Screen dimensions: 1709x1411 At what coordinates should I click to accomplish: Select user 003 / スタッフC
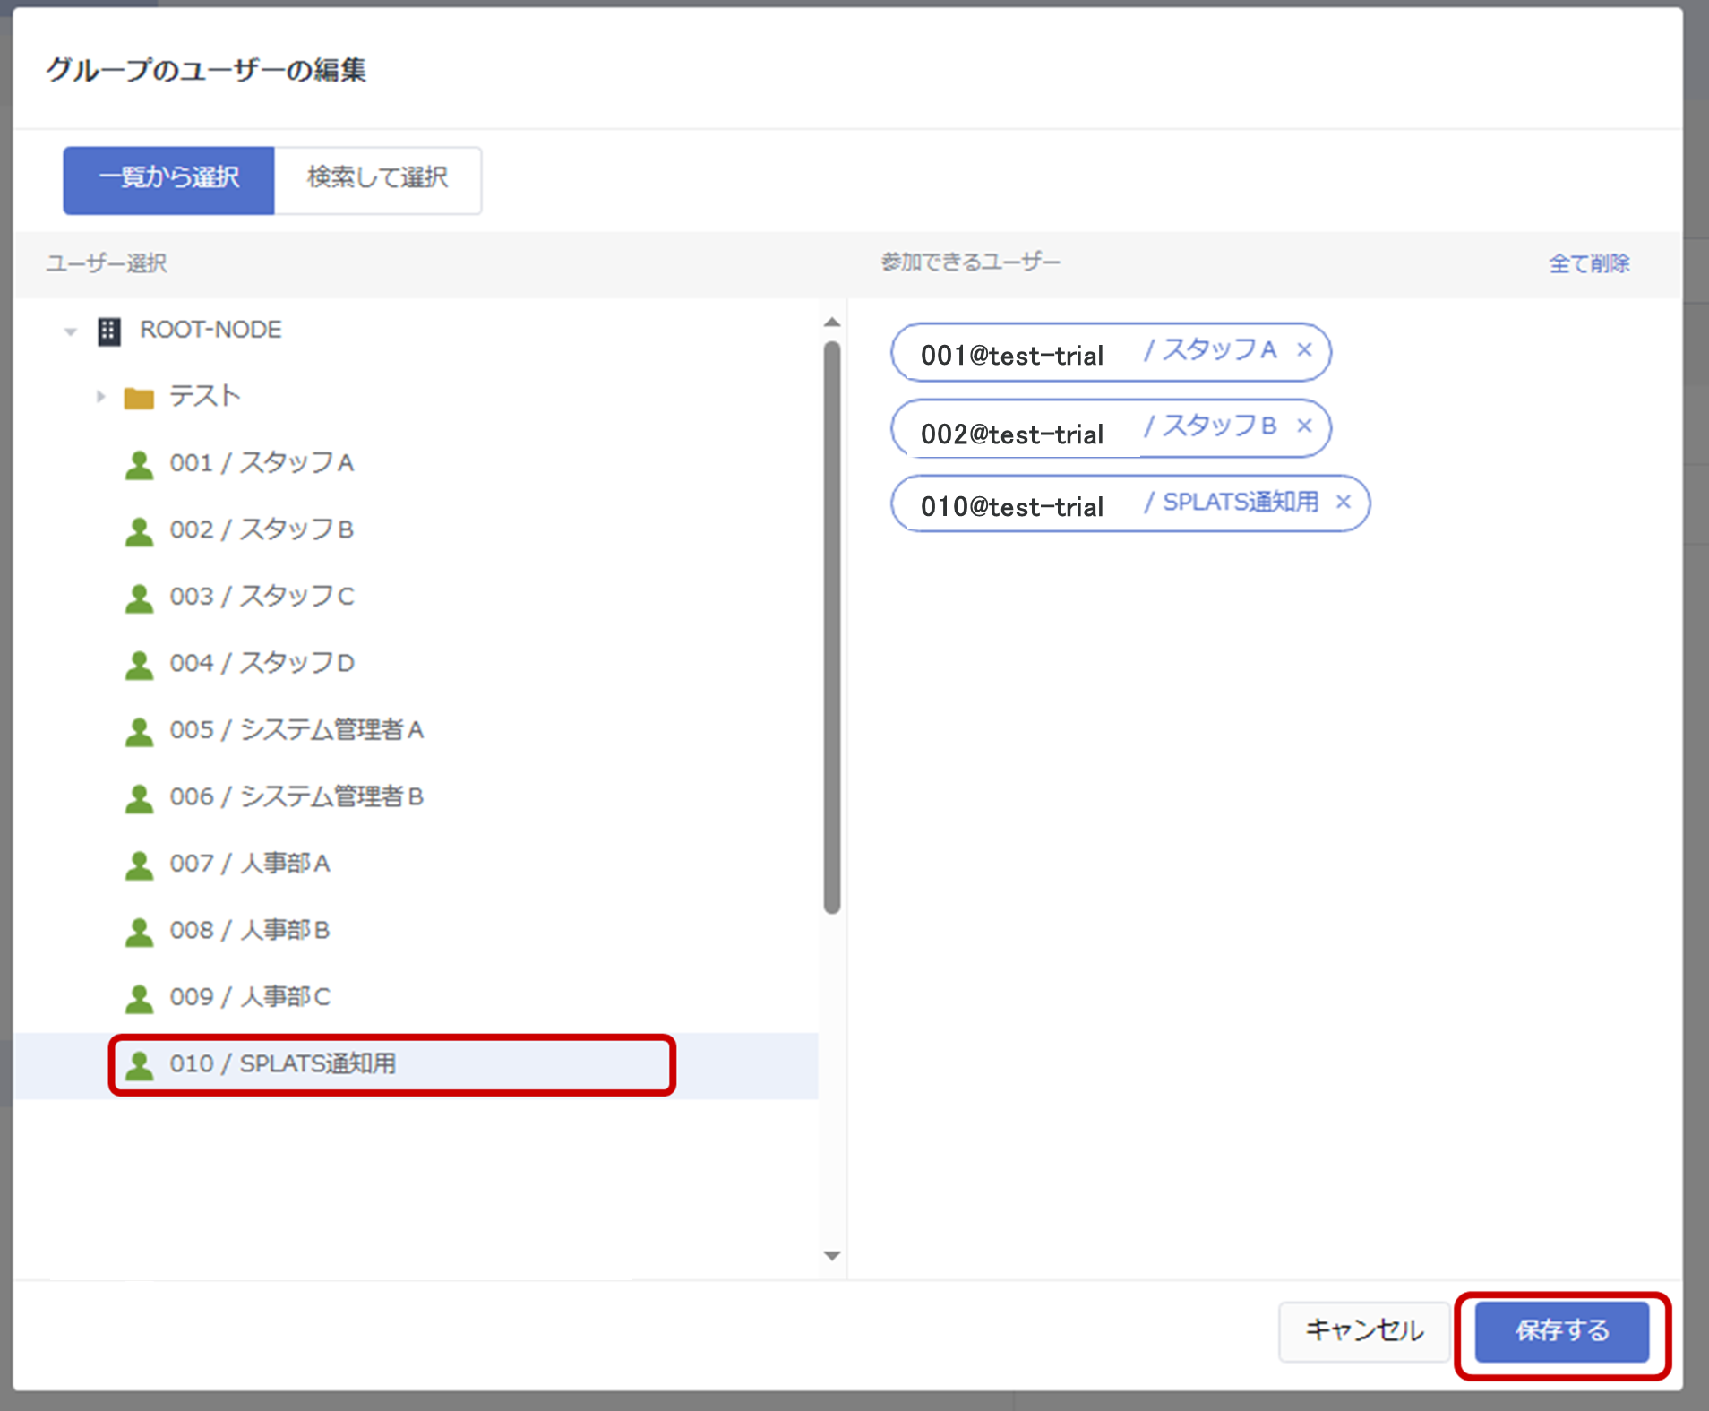(x=262, y=597)
